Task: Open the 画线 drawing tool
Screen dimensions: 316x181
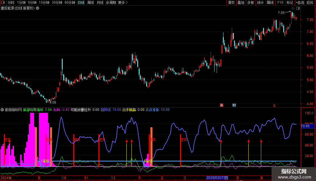Action: (x=270, y=3)
